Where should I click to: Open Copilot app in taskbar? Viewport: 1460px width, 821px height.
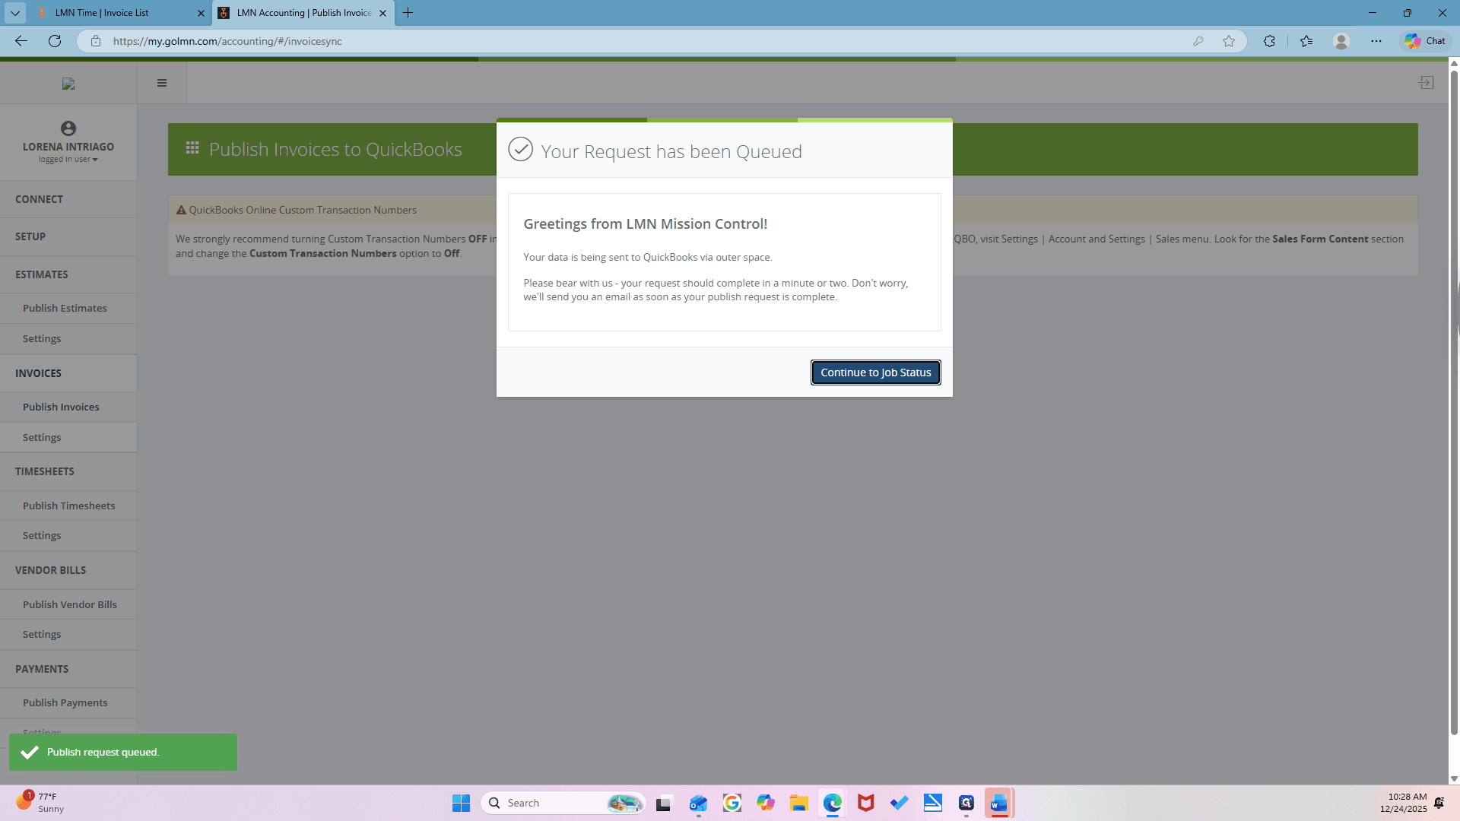click(765, 803)
